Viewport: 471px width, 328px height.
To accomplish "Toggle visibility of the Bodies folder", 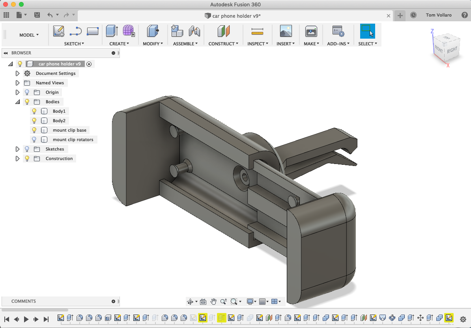I will point(27,102).
